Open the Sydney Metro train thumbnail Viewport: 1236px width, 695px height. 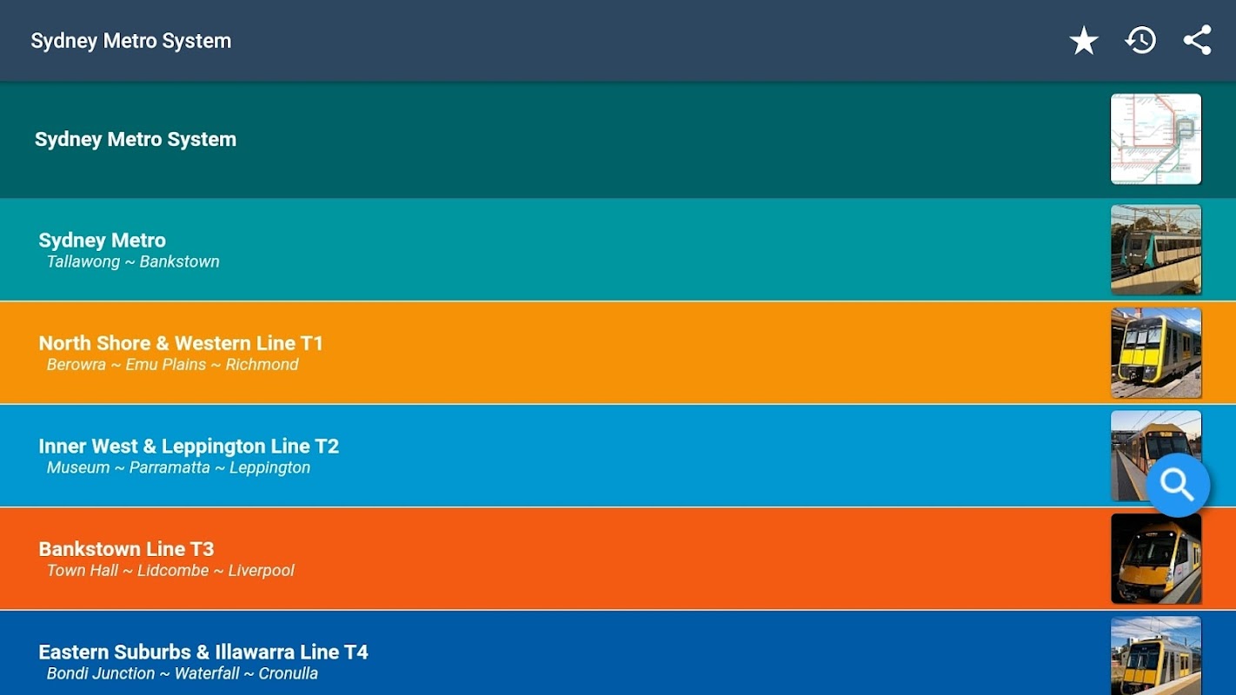pyautogui.click(x=1156, y=250)
